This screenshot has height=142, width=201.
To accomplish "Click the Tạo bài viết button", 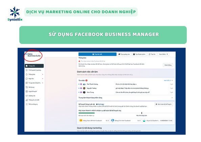I will tap(97, 54).
